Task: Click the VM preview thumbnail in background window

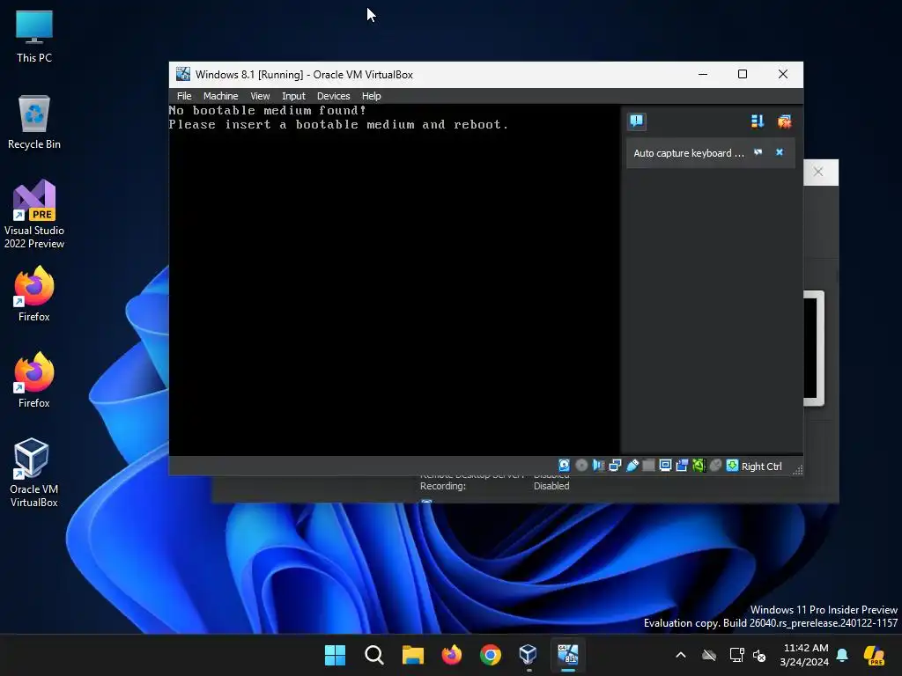Action: [x=814, y=349]
